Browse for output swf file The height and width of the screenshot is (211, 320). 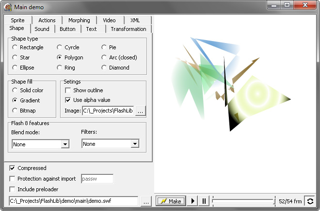(146, 201)
